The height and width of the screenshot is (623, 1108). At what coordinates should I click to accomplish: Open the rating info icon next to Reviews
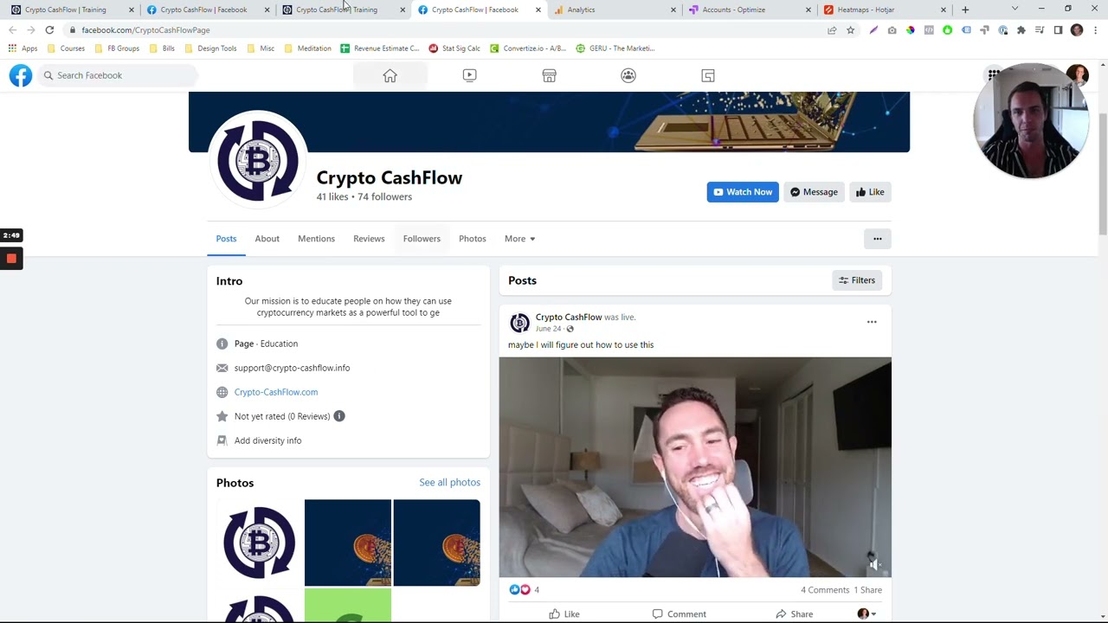click(x=339, y=416)
